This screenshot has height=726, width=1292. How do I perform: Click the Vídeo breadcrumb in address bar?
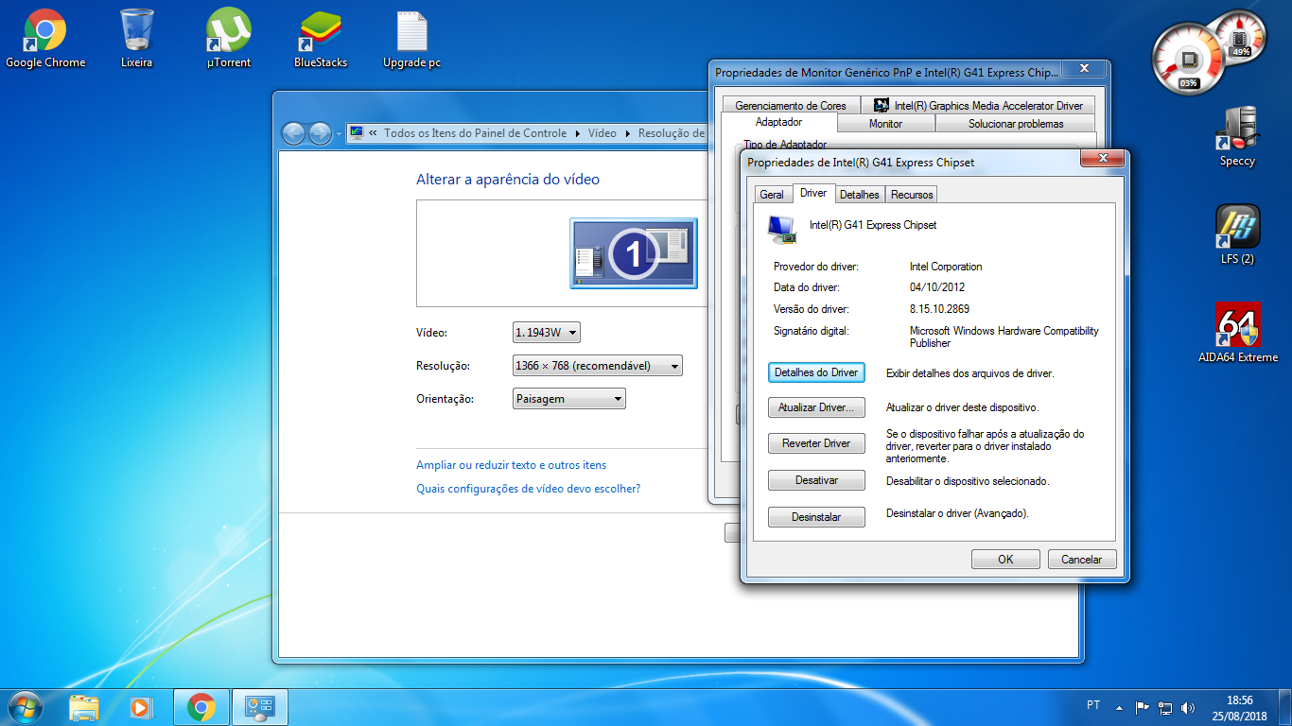pyautogui.click(x=602, y=133)
